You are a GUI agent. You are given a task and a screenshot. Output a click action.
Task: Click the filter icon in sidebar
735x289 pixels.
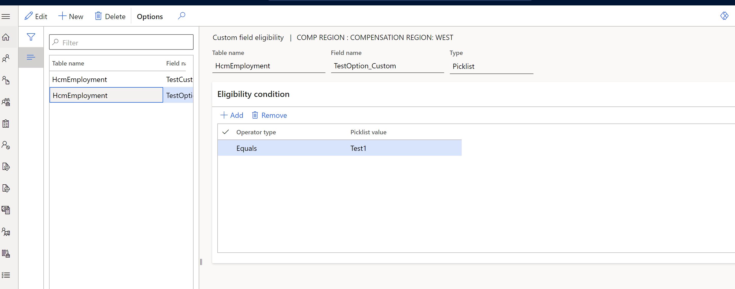click(31, 37)
